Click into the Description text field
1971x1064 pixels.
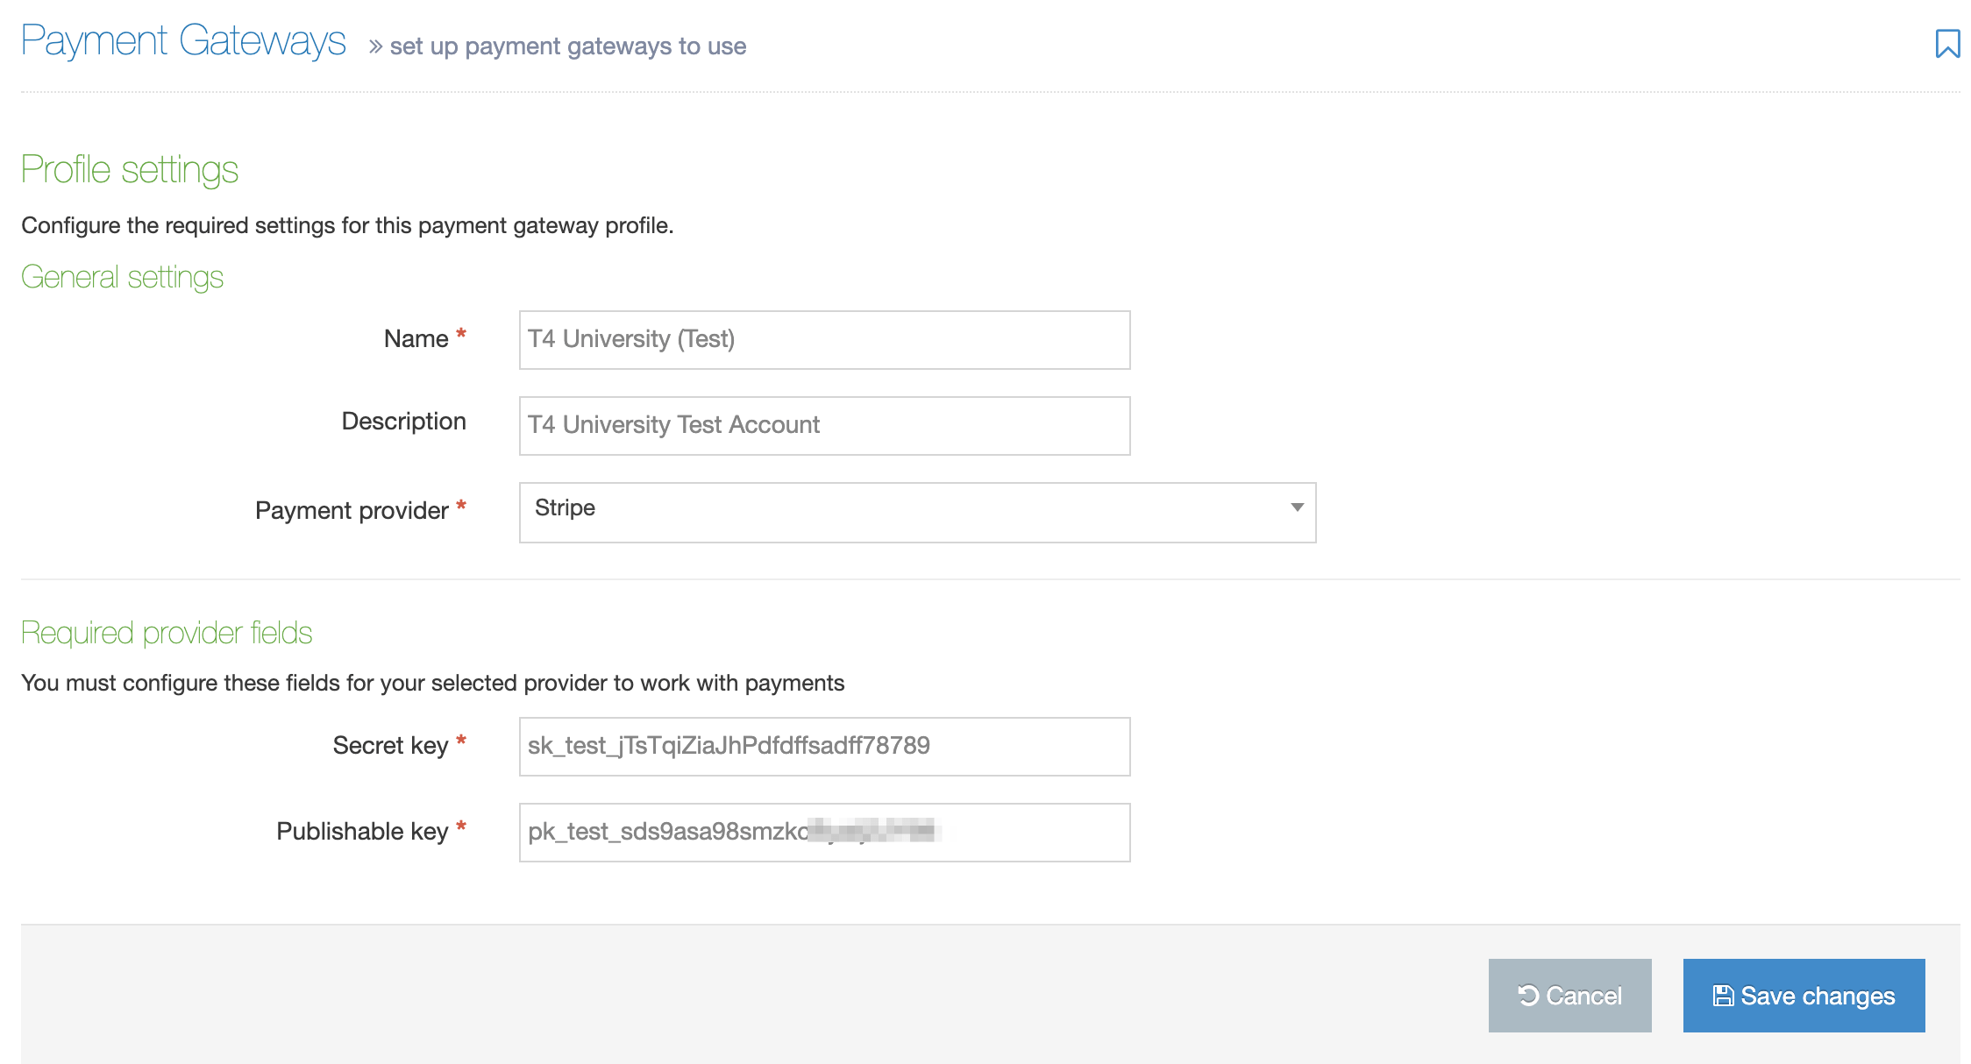point(824,426)
